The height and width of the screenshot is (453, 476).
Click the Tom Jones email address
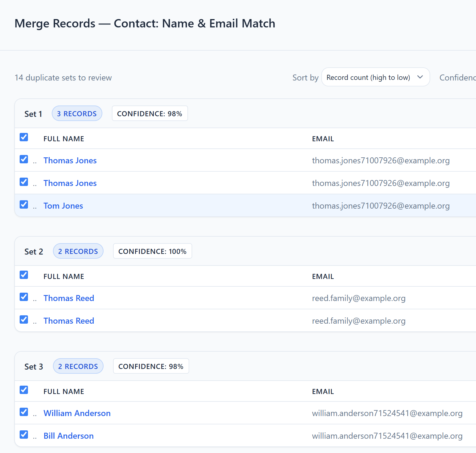click(381, 206)
